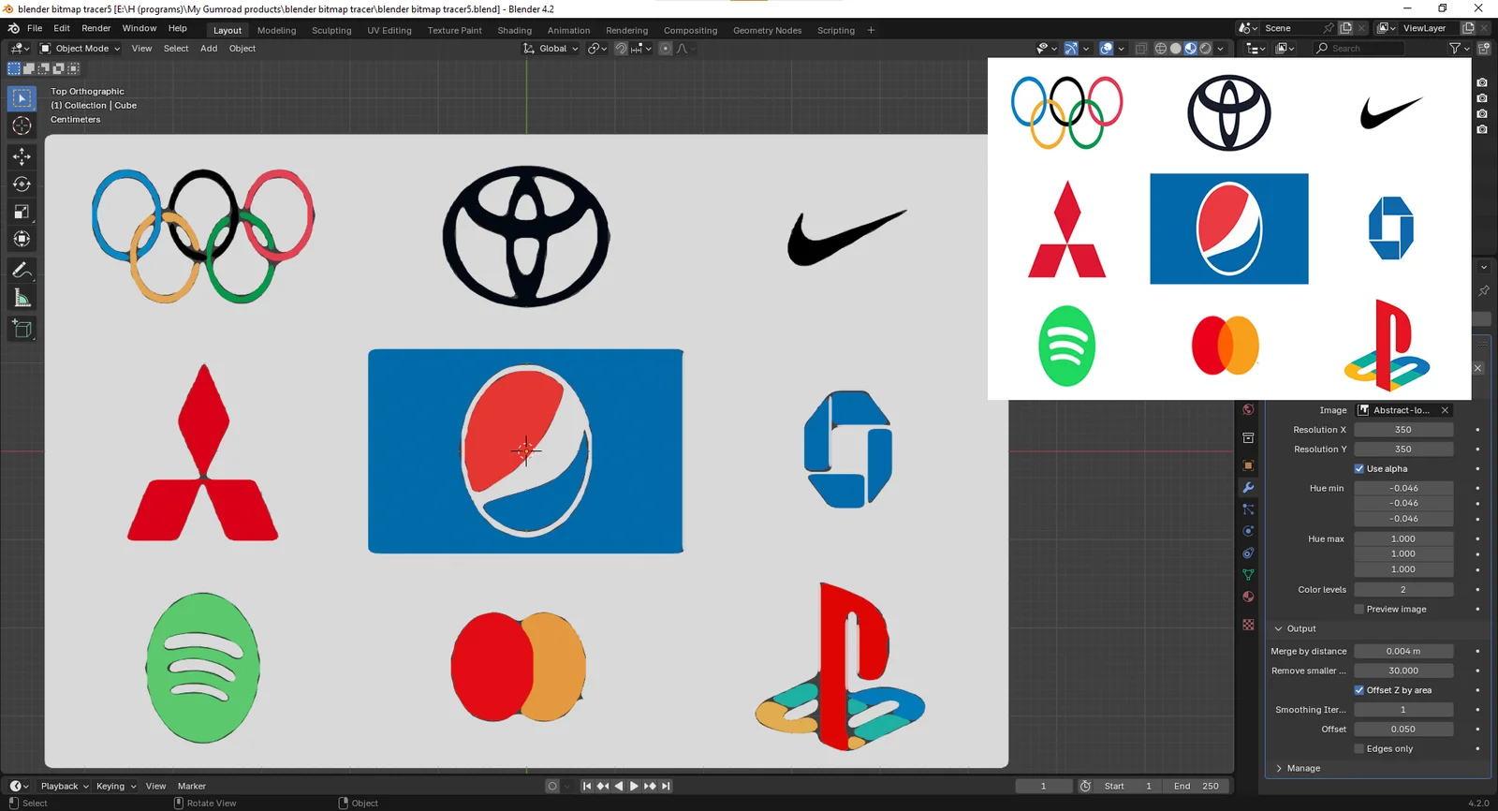The image size is (1498, 811).
Task: Switch to the Sculpting workspace tab
Action: click(x=331, y=30)
